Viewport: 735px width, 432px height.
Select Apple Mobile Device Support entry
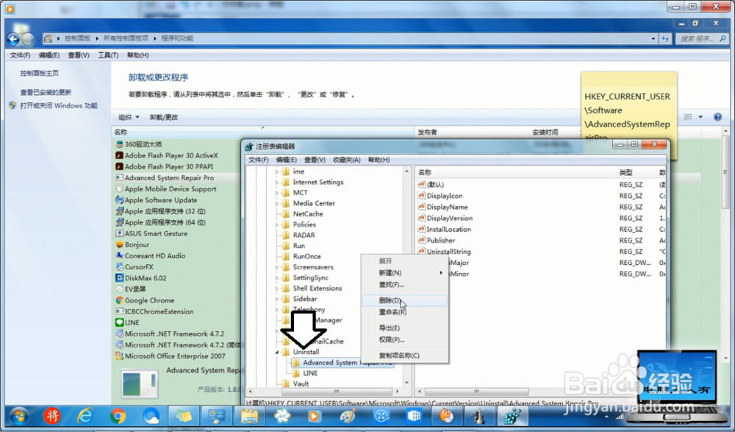(x=171, y=188)
